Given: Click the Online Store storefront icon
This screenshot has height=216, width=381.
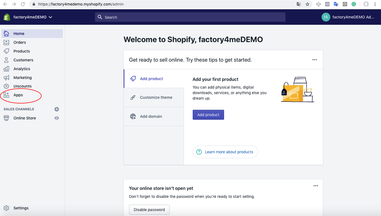Looking at the screenshot, I should pos(6,118).
